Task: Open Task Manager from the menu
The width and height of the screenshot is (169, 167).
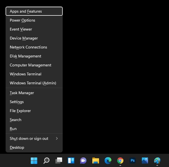Action: point(34,93)
